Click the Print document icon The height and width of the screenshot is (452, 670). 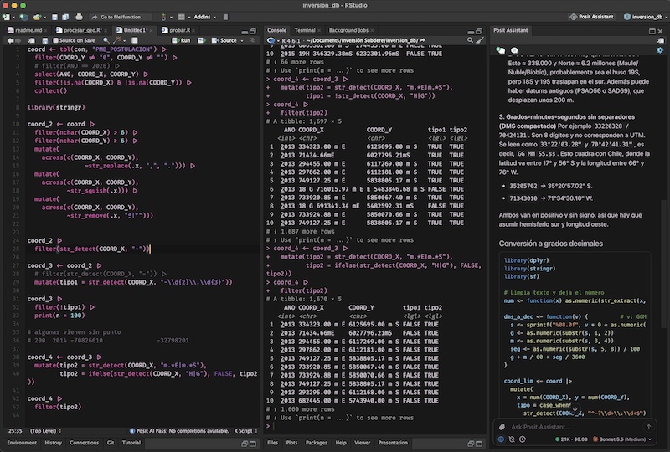pos(79,17)
